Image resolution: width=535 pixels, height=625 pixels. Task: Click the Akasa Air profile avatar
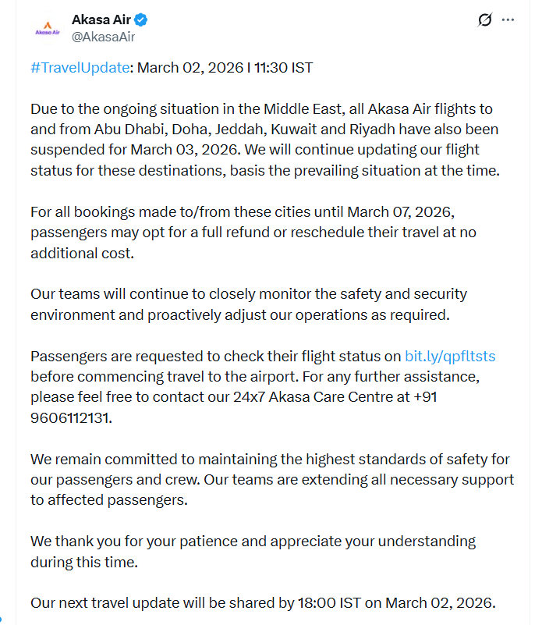[47, 28]
